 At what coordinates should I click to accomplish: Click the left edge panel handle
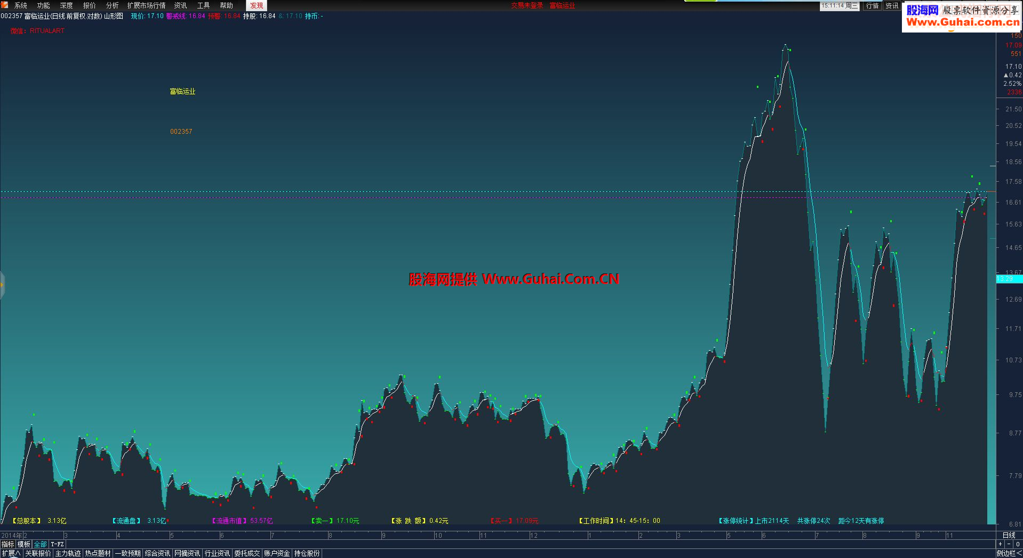tap(2, 285)
